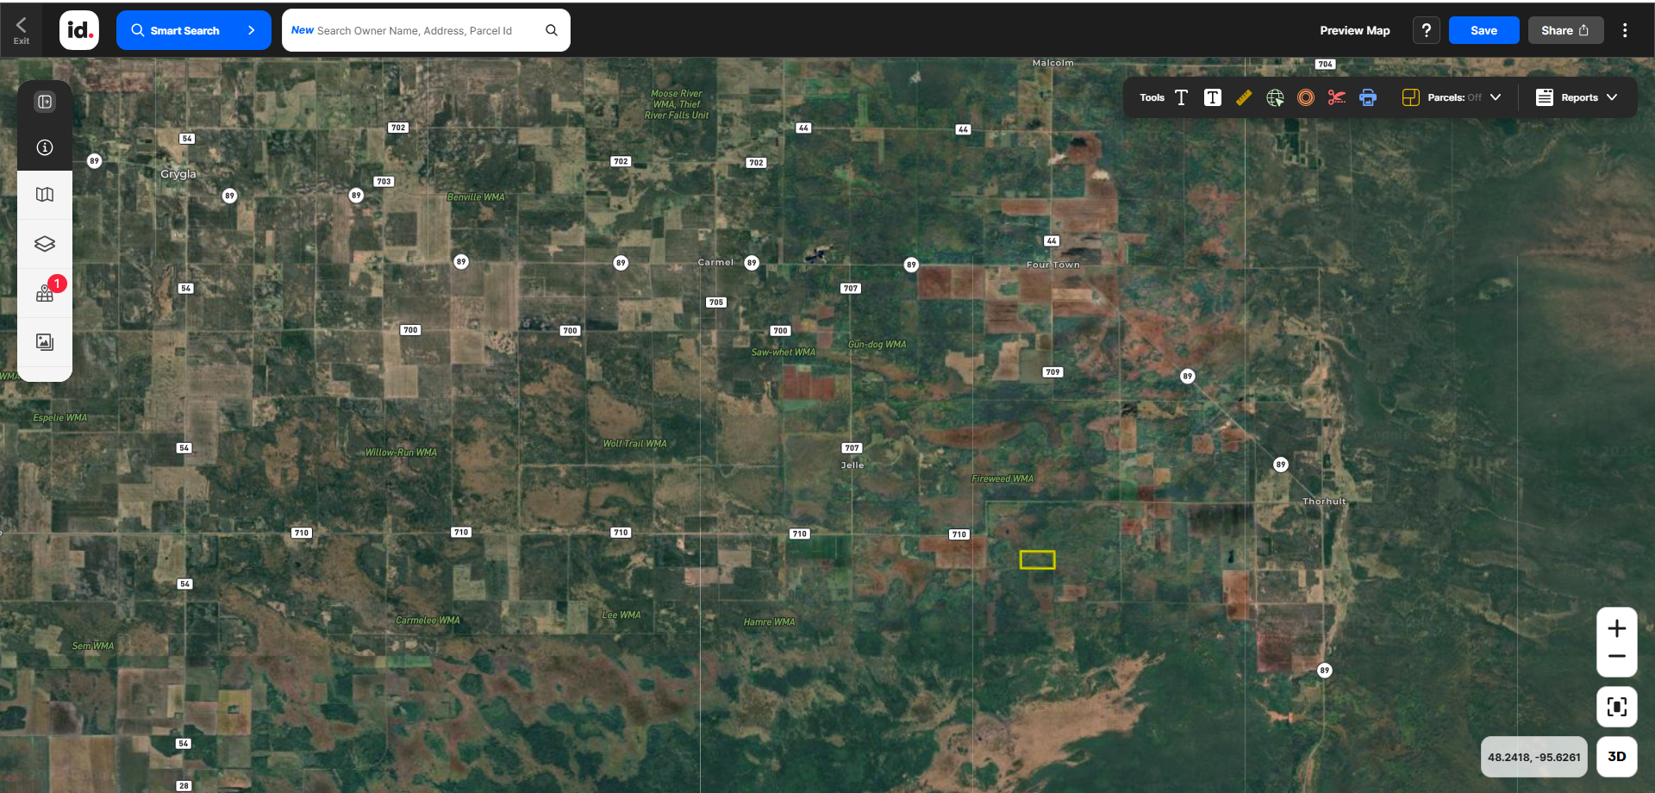The height and width of the screenshot is (793, 1655).
Task: Select the plain text annotation tool
Action: [1181, 97]
